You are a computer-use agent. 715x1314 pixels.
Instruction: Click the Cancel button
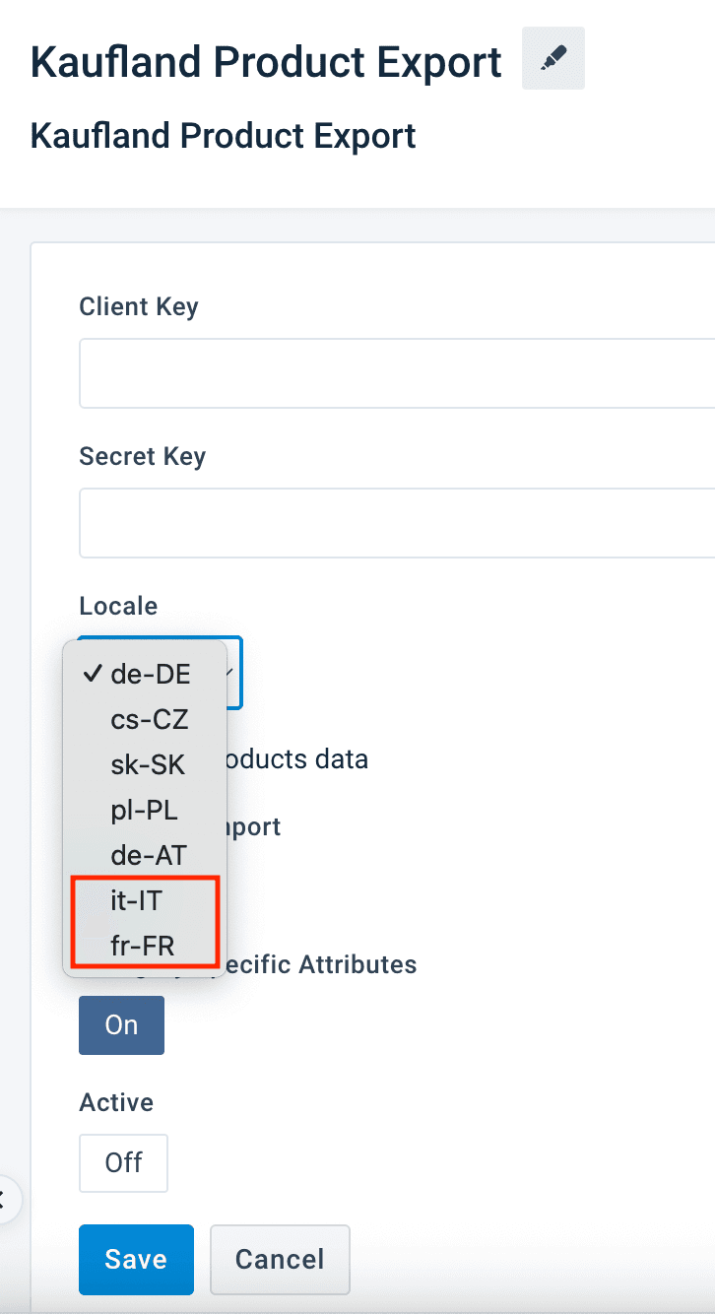click(280, 1259)
